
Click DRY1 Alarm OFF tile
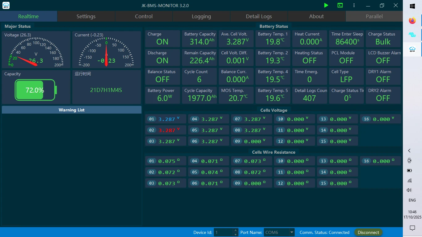pyautogui.click(x=383, y=76)
